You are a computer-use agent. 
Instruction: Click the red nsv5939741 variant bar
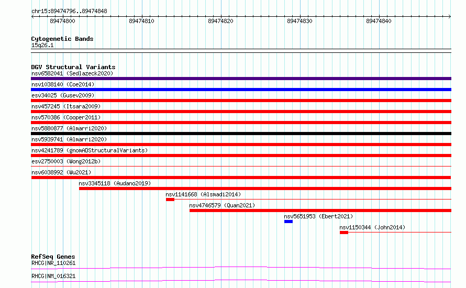pyautogui.click(x=241, y=145)
